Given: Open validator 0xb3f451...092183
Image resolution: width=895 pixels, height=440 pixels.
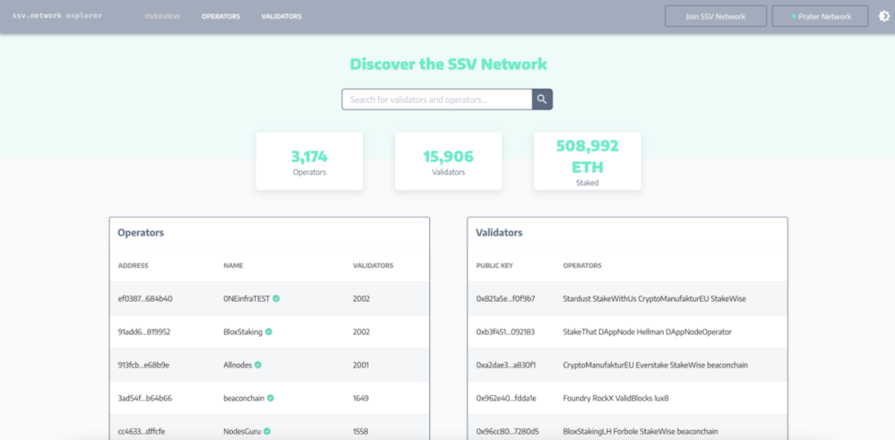Looking at the screenshot, I should point(505,331).
